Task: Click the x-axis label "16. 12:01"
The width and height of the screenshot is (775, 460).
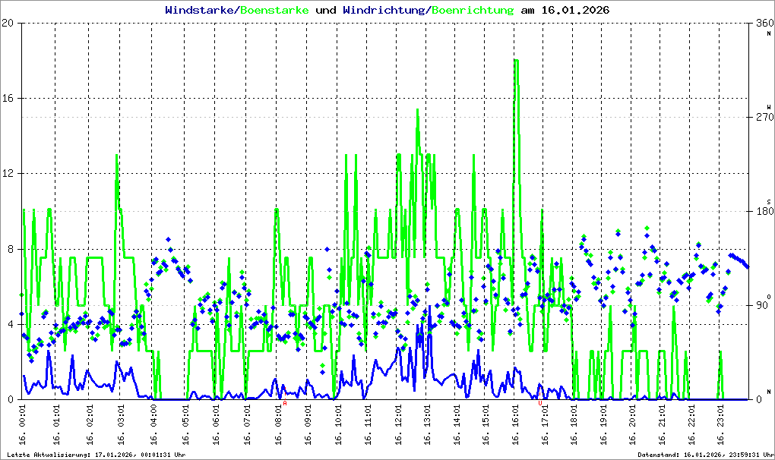Action: click(x=398, y=425)
